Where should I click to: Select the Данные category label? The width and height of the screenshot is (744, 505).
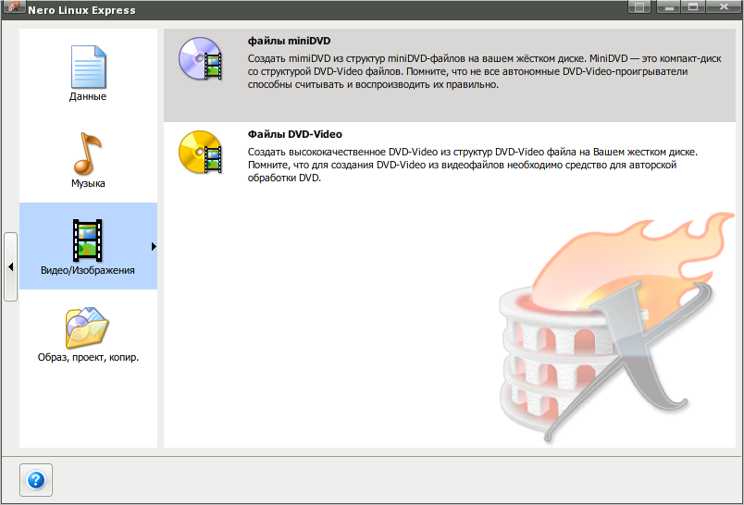click(88, 97)
